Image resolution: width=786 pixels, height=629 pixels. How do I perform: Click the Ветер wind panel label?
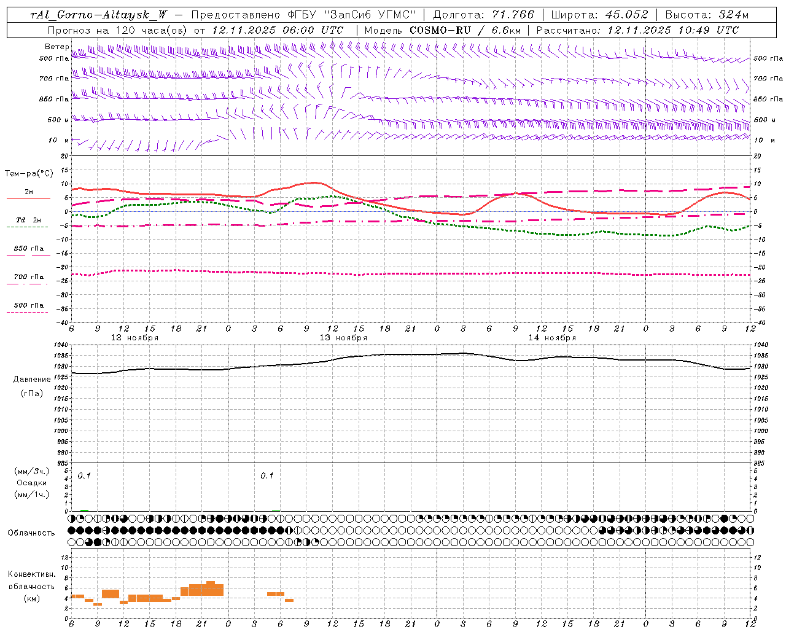tap(56, 47)
